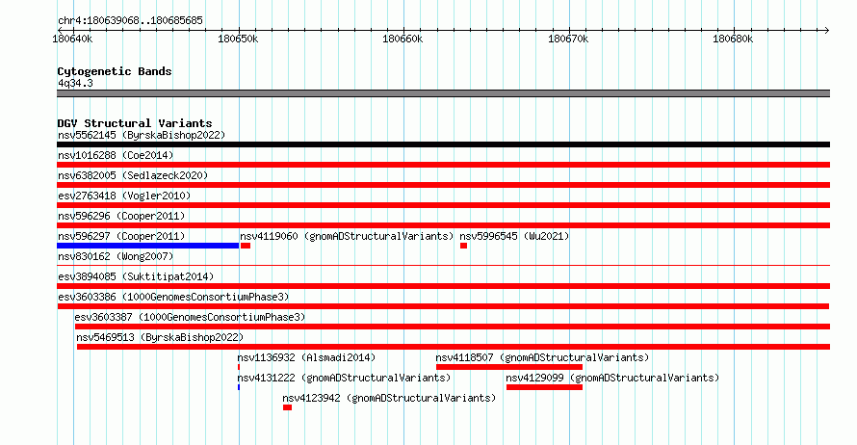The image size is (857, 445).
Task: Click the tiny blue nsv4131222 marker
Action: (x=239, y=387)
